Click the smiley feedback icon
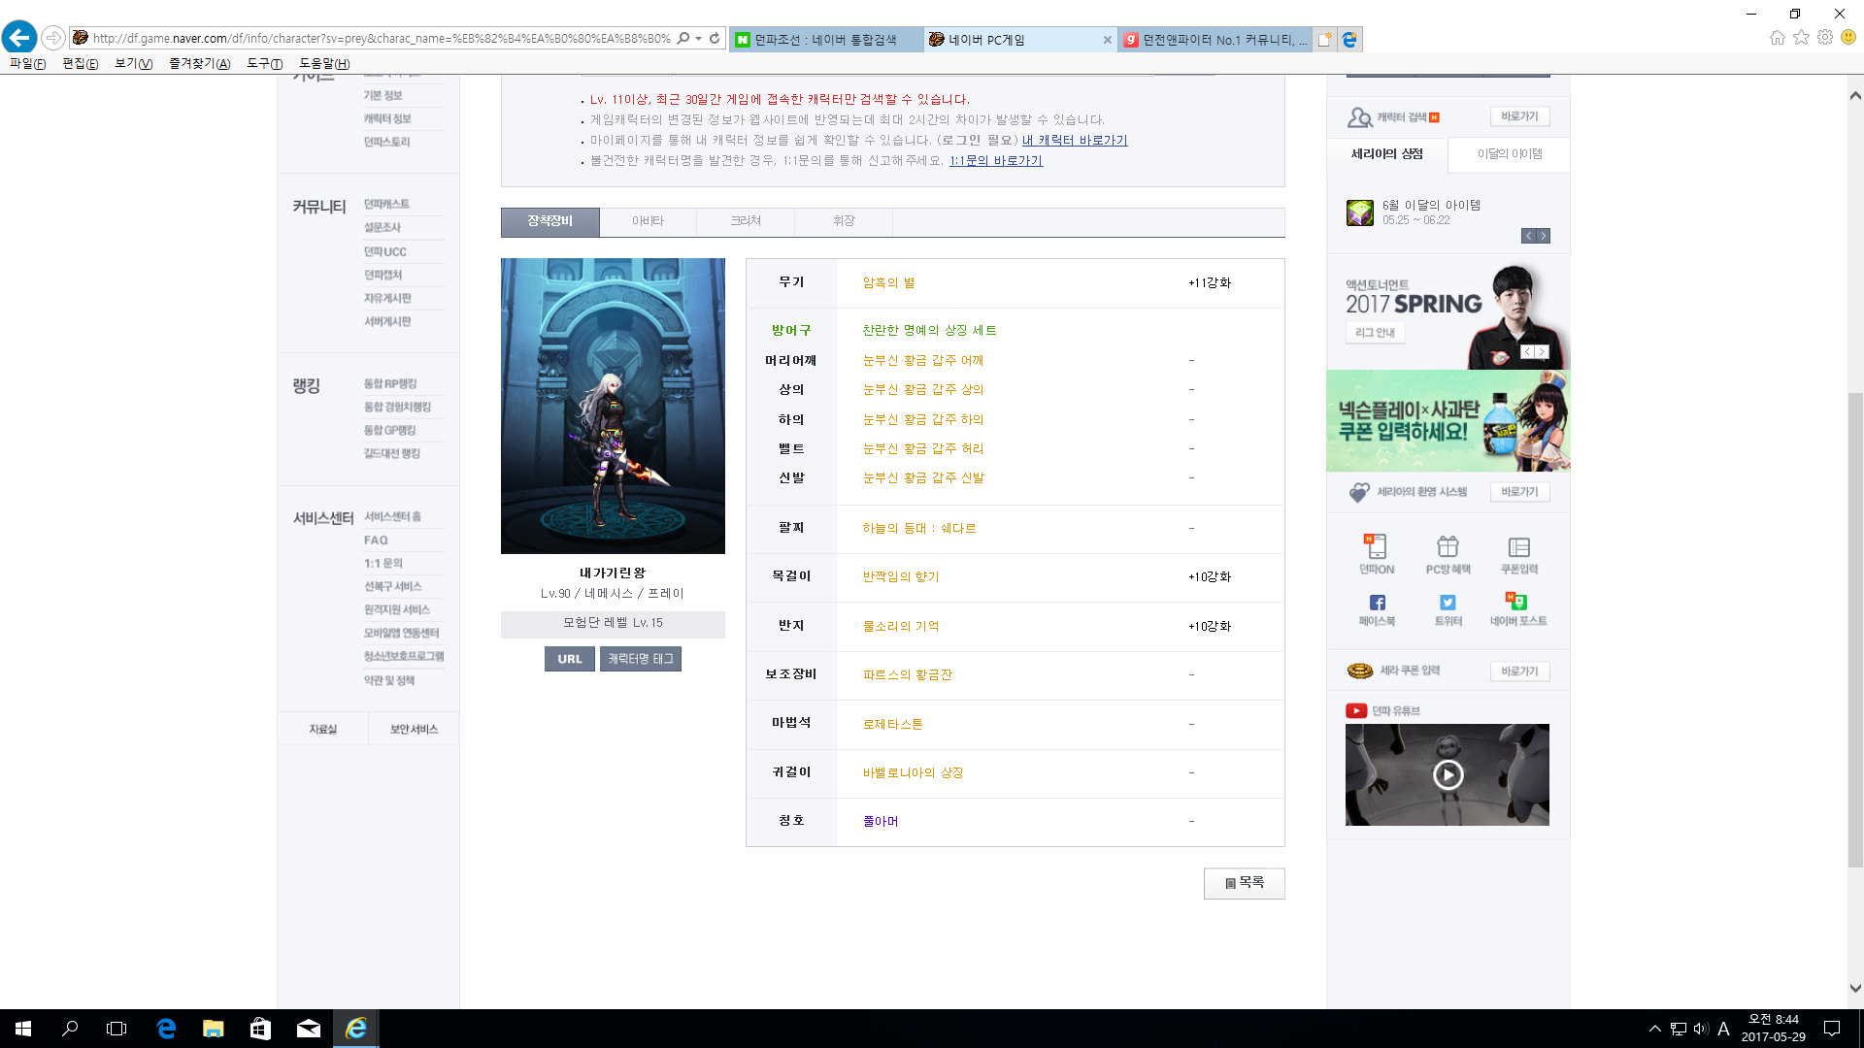Image resolution: width=1864 pixels, height=1048 pixels. pos(1848,37)
